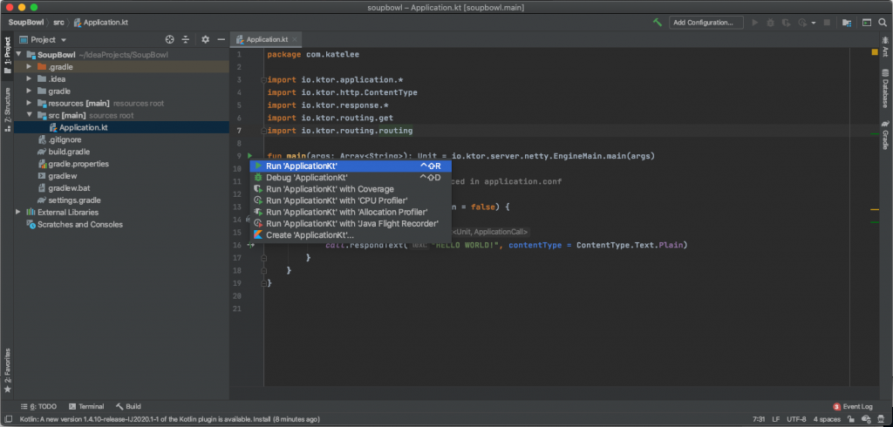Choose Run 'ApplicationKt' menu item
This screenshot has width=893, height=427.
tap(351, 166)
